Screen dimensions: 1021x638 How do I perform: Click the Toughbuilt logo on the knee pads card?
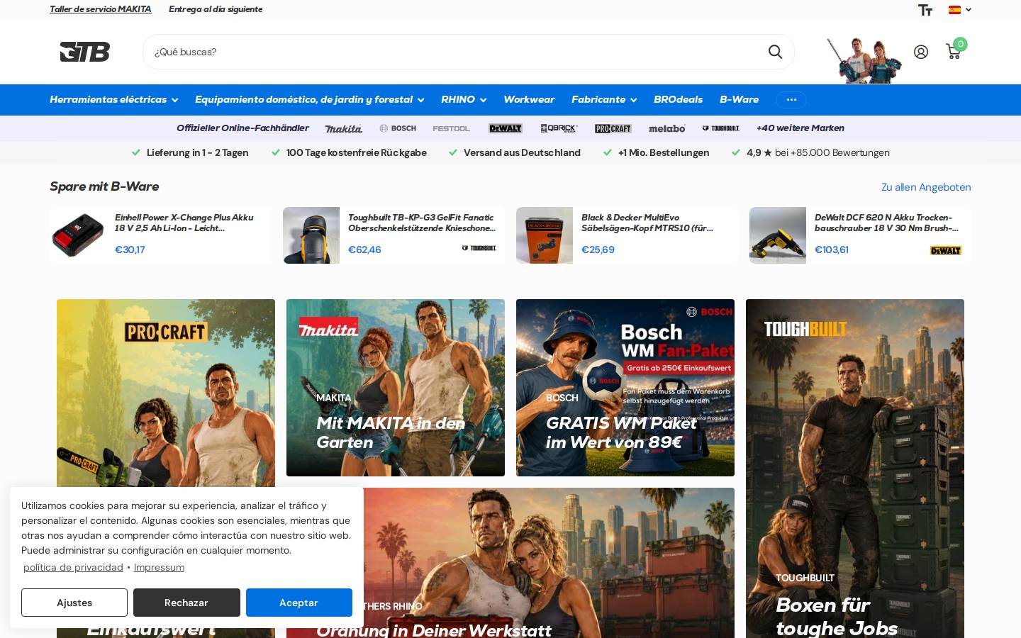479,248
